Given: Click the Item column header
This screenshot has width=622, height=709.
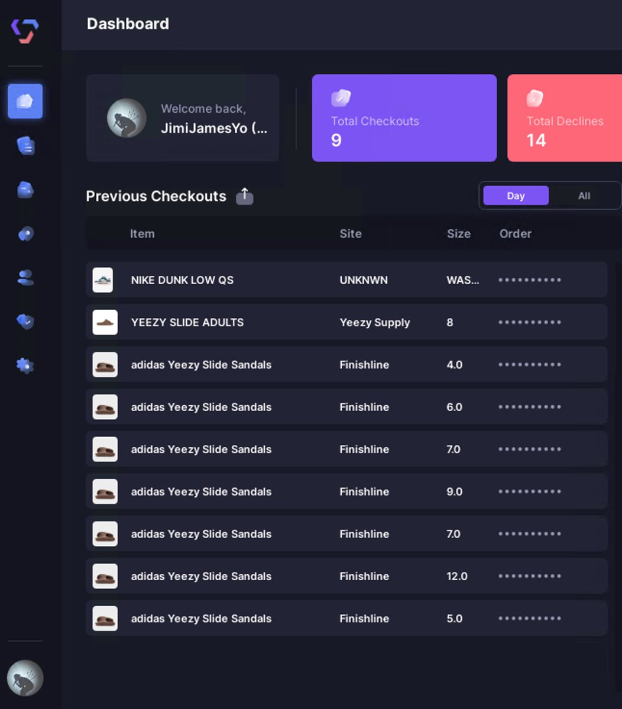Looking at the screenshot, I should point(142,233).
